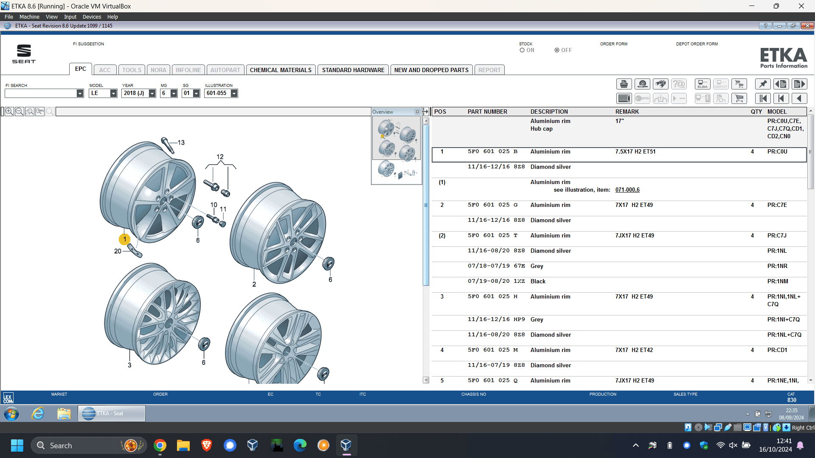
Task: Click in the illustration search text field
Action: coord(213,112)
